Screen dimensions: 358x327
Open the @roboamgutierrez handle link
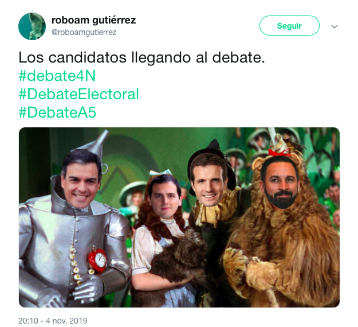84,32
